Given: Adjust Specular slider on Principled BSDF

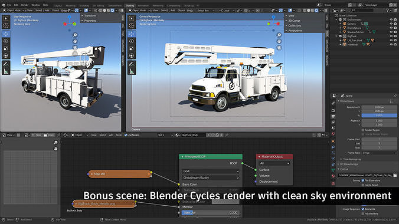Looking at the screenshot, I should [x=211, y=213].
